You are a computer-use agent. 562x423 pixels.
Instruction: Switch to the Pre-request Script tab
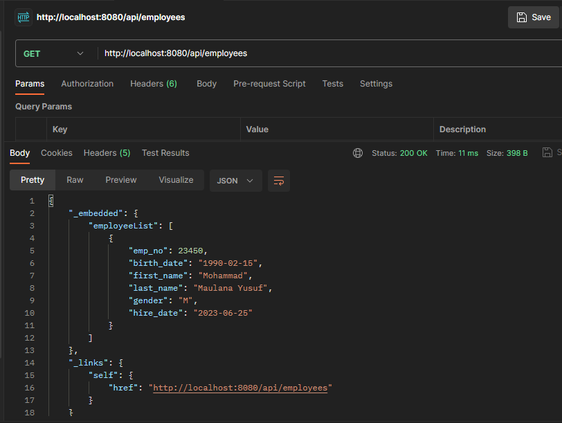(269, 83)
